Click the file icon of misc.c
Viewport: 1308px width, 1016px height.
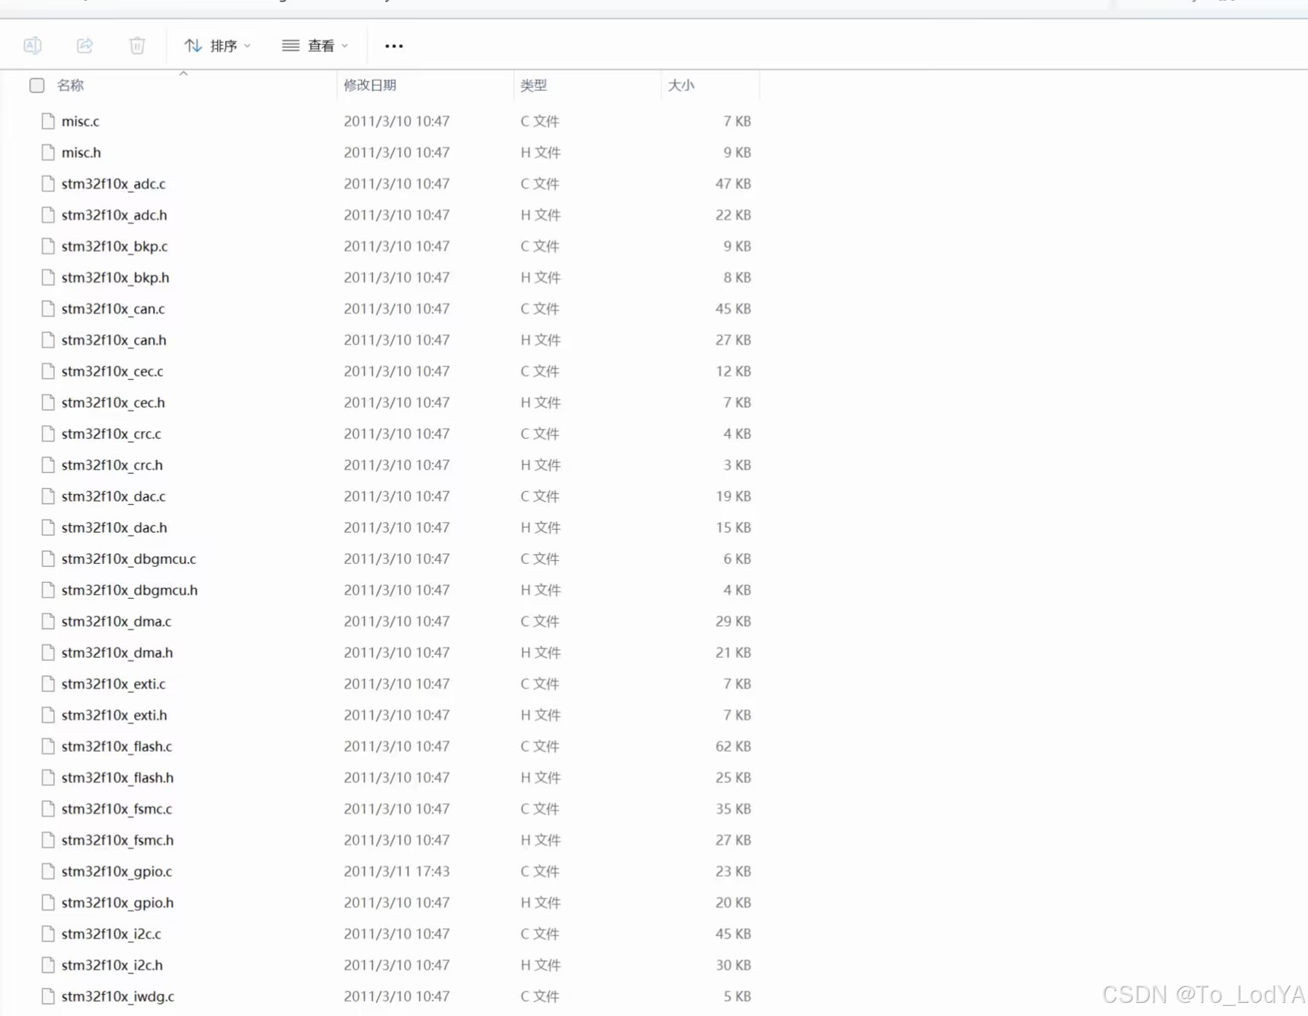(x=48, y=121)
